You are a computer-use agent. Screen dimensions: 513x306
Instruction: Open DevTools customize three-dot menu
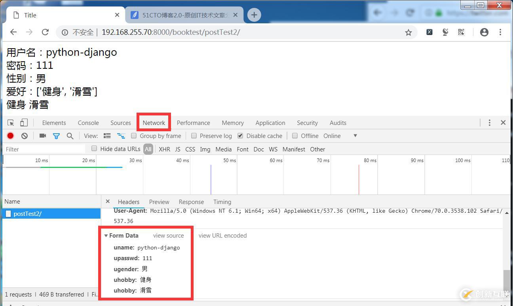click(x=489, y=123)
